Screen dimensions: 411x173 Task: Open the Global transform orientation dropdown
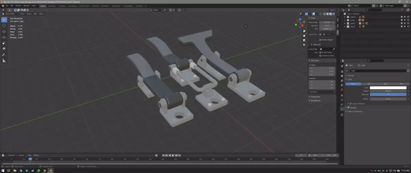click(156, 10)
